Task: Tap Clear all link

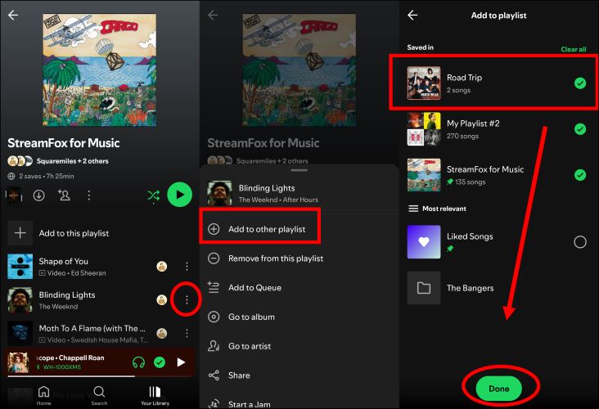Action: 574,49
